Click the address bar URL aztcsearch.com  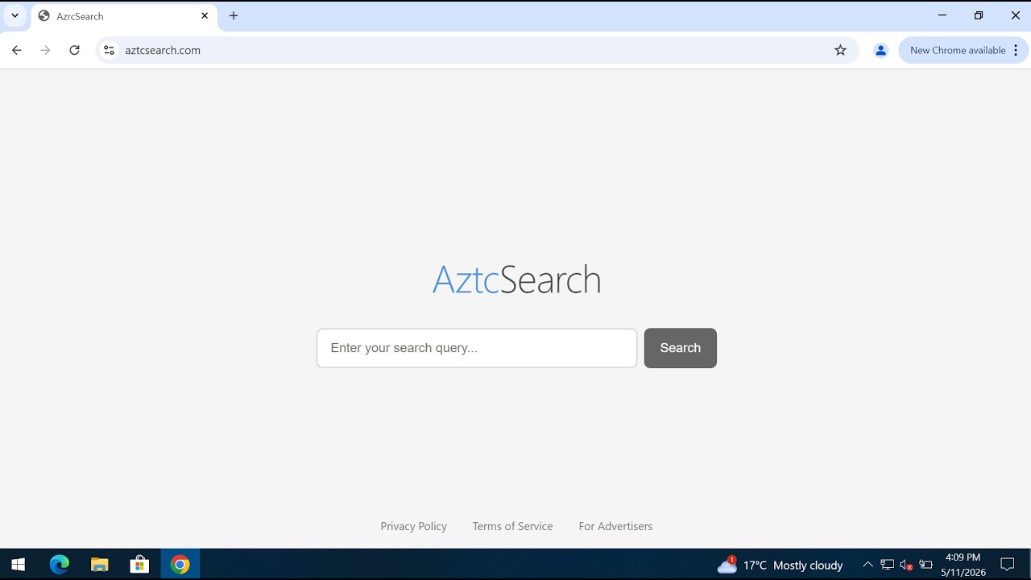pyautogui.click(x=163, y=50)
